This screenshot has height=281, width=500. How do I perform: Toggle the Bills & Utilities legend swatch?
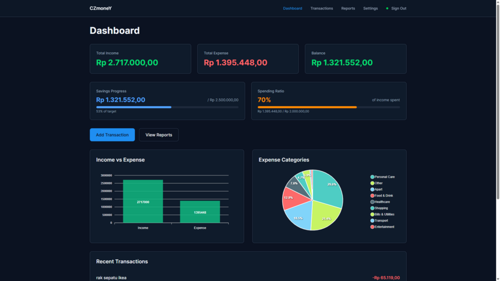click(x=372, y=214)
